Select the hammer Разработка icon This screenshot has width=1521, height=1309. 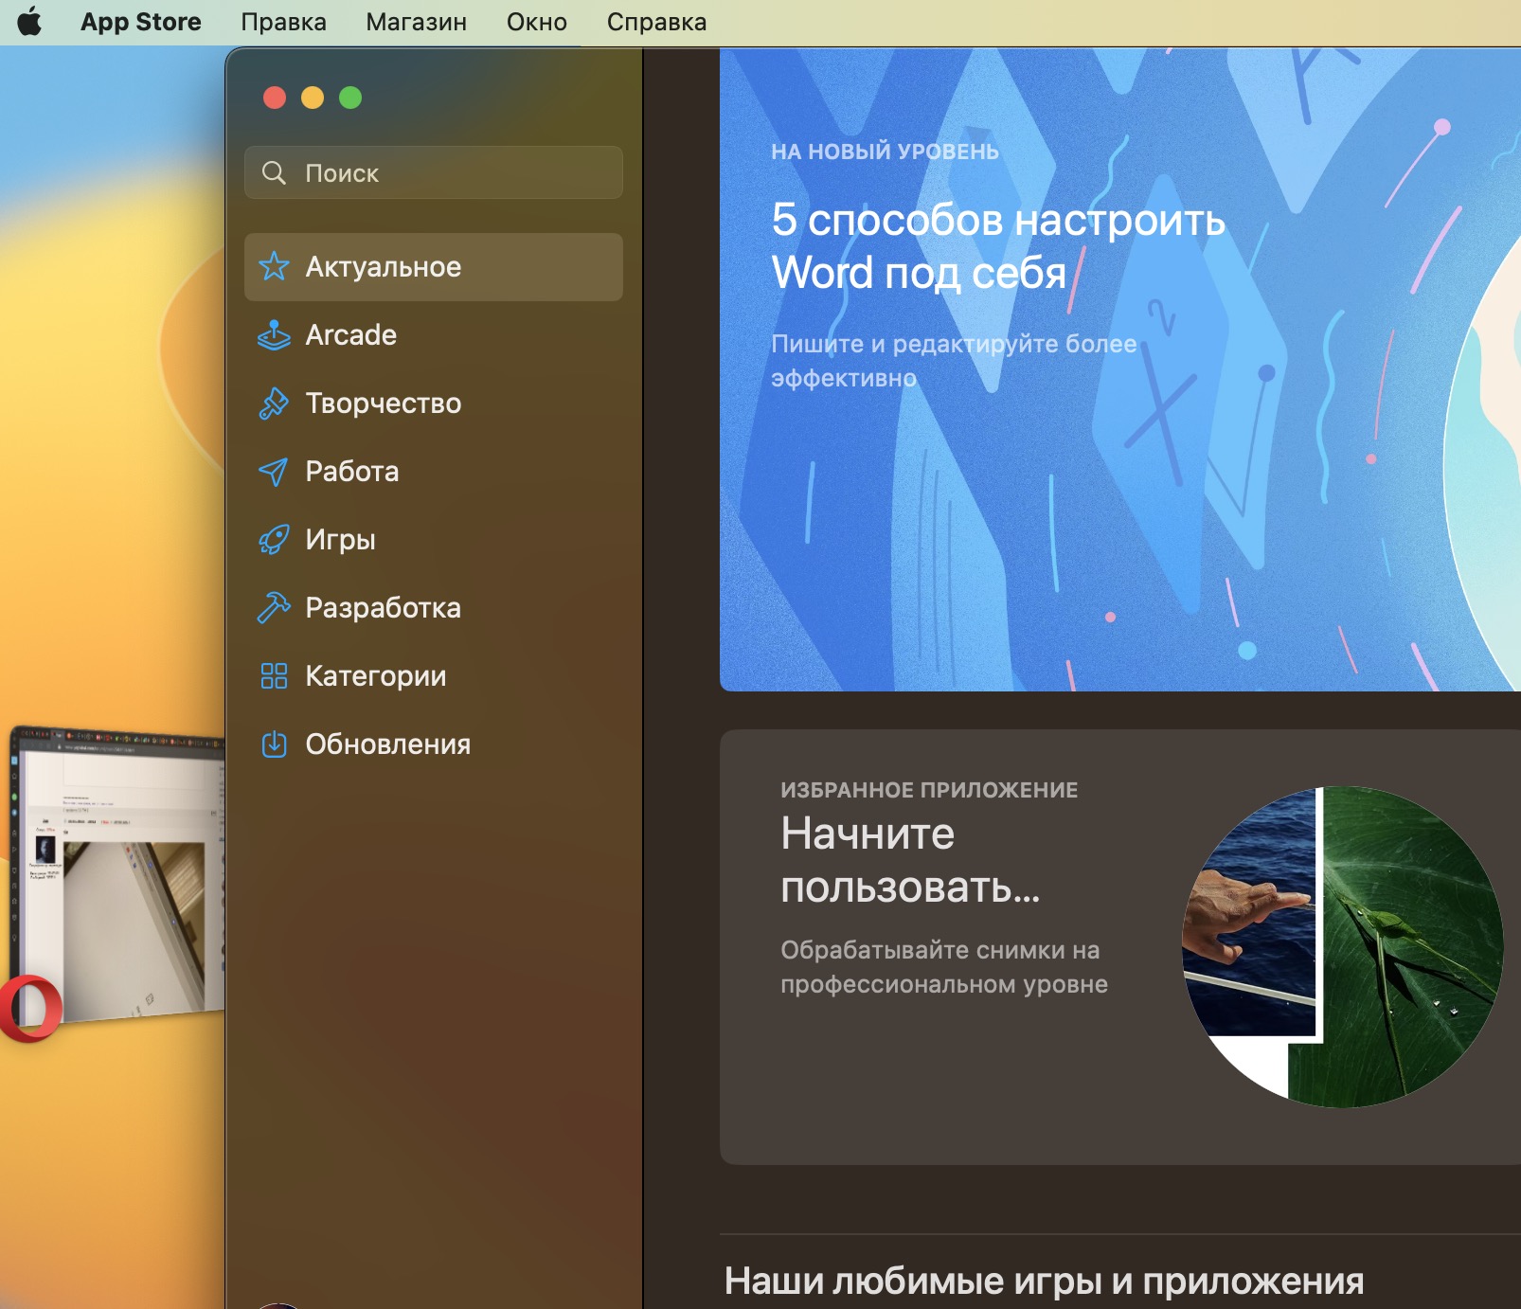click(274, 607)
